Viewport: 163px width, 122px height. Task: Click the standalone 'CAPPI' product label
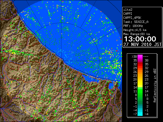[x=128, y=14]
